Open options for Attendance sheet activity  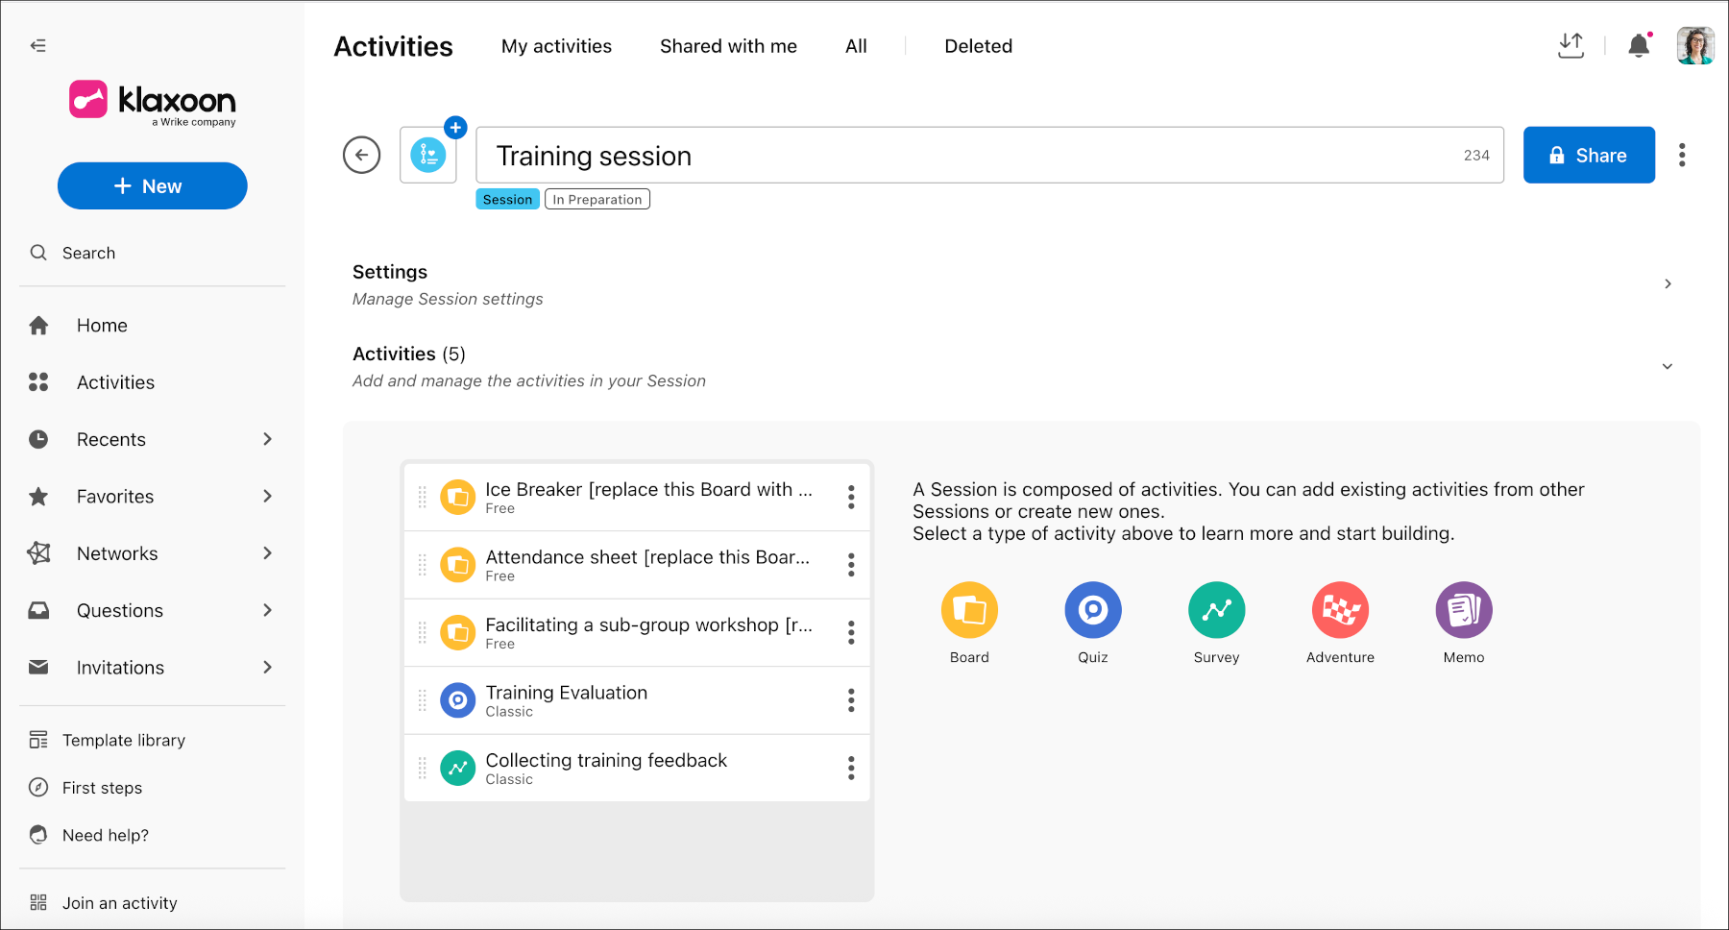click(x=851, y=565)
